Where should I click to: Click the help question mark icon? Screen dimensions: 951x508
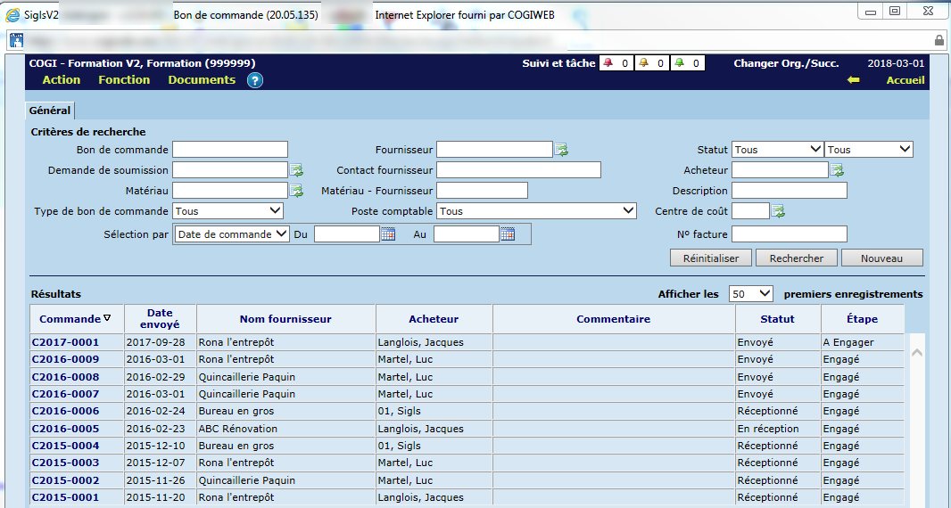click(255, 80)
